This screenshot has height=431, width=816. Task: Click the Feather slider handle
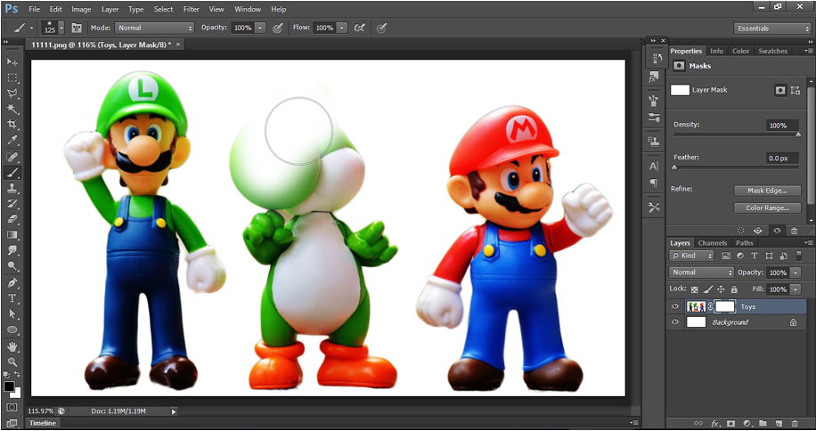point(675,167)
